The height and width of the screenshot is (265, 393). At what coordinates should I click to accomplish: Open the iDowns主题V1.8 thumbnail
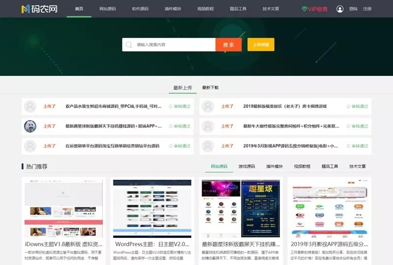pos(63,208)
